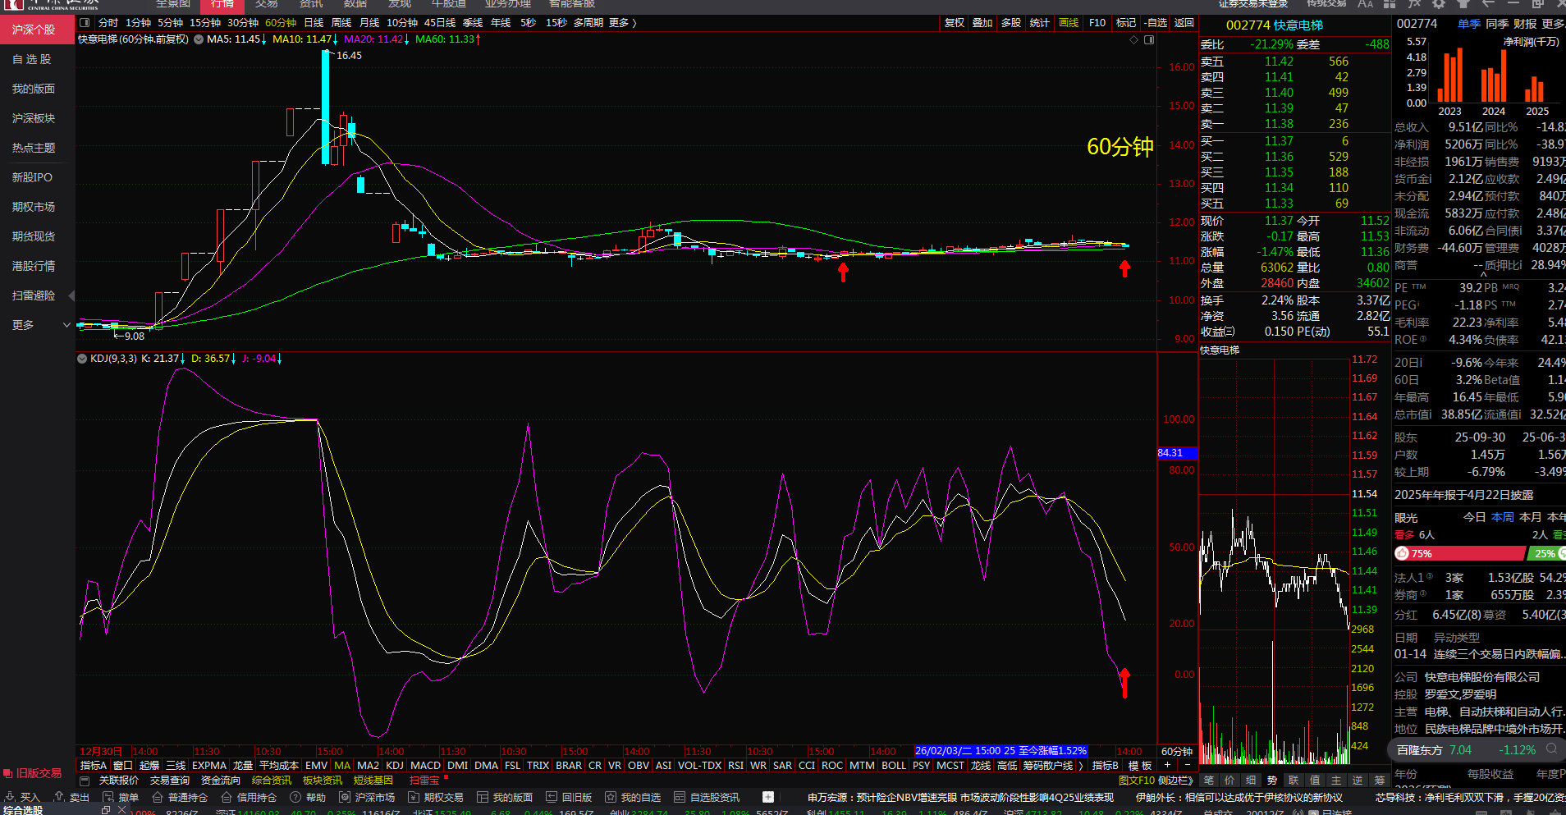Toggle the circle marker next to the KDJ label
Screen dimensions: 1566x815
82,359
